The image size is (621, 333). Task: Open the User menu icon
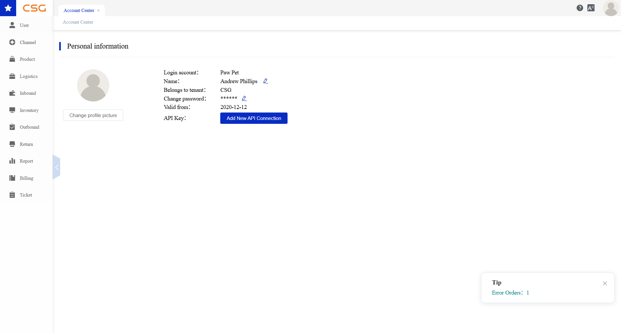(12, 25)
